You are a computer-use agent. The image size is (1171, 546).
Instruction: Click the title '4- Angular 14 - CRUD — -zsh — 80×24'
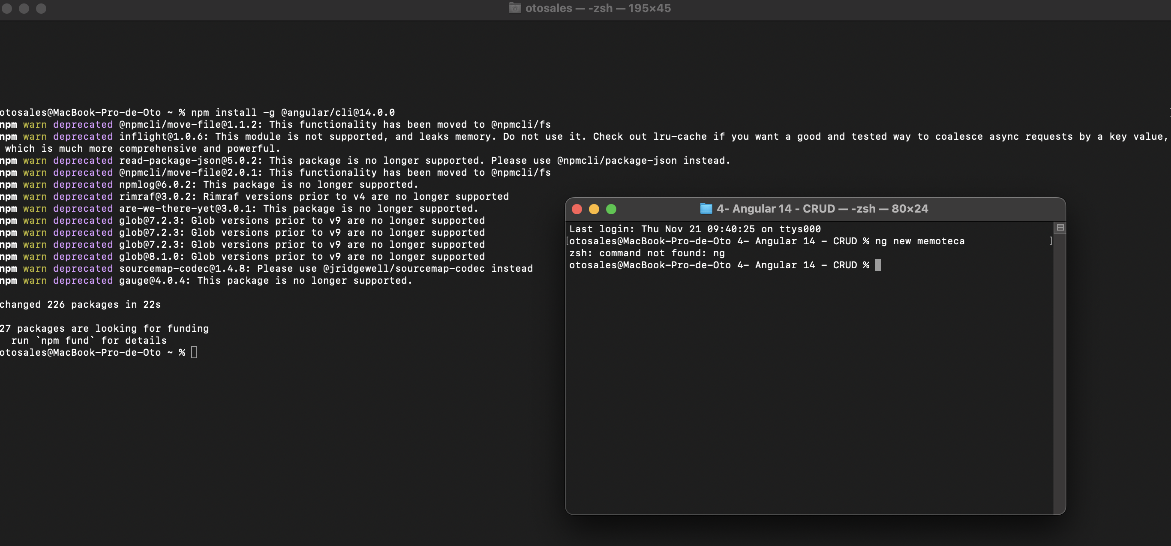point(823,209)
